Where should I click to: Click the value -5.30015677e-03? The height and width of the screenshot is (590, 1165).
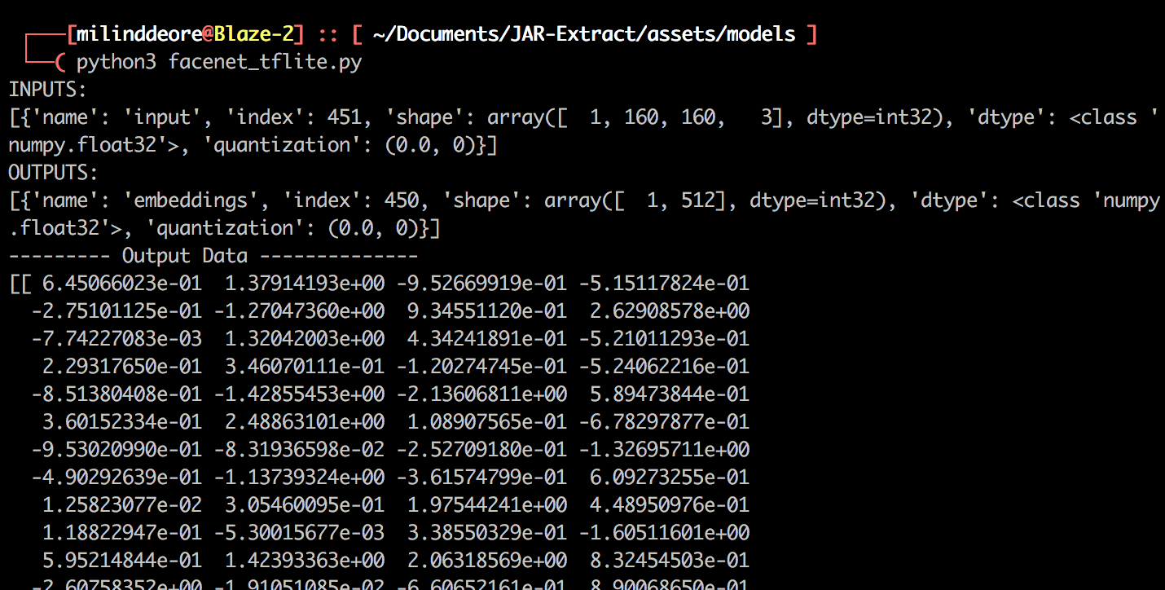(x=299, y=533)
